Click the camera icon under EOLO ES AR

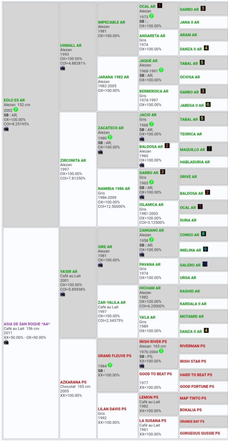tap(6, 129)
